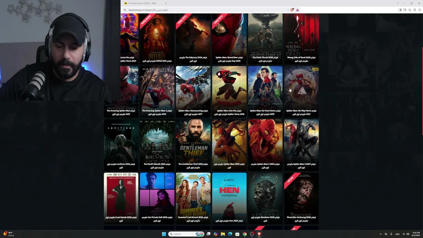
Task: Open the Newborn 2026 movie poster
Action: 265,198
